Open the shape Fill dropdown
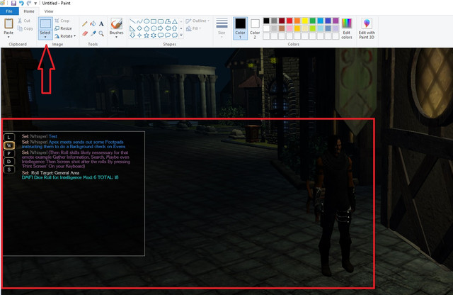Image resolution: width=453 pixels, height=295 pixels. (x=194, y=28)
